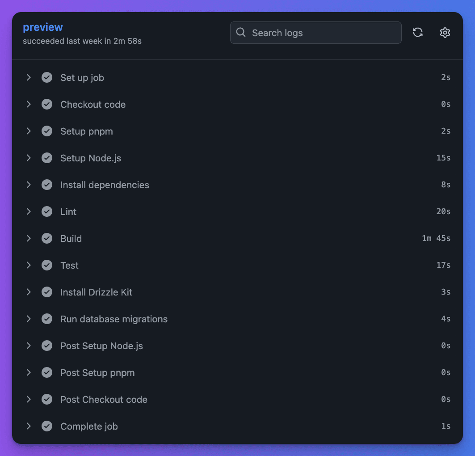Image resolution: width=475 pixels, height=456 pixels.
Task: Click the success check icon for Setup Node.js
Action: click(x=47, y=158)
